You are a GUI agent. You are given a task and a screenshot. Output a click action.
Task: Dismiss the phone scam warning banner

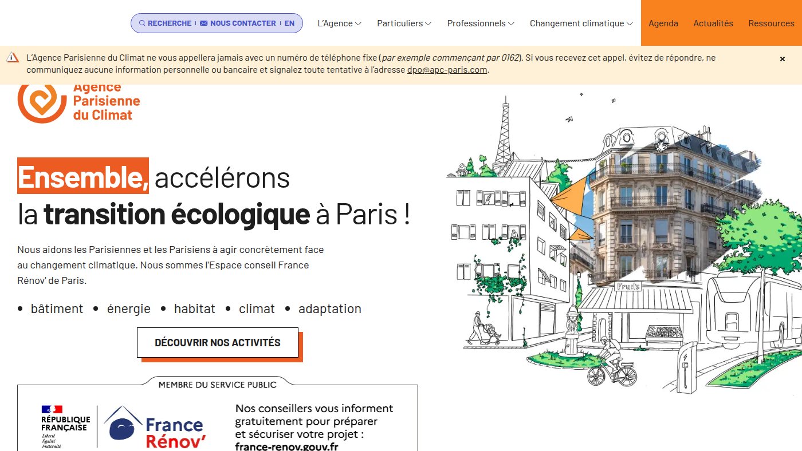coord(783,59)
